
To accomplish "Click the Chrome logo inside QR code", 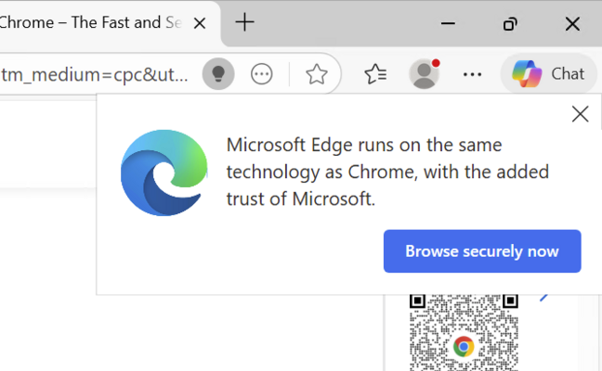I will [464, 347].
